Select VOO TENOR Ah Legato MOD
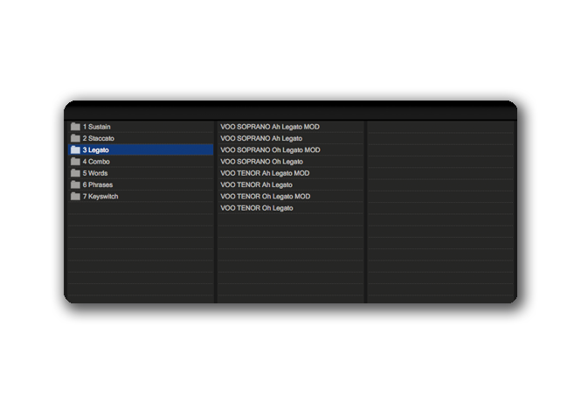 pyautogui.click(x=265, y=173)
